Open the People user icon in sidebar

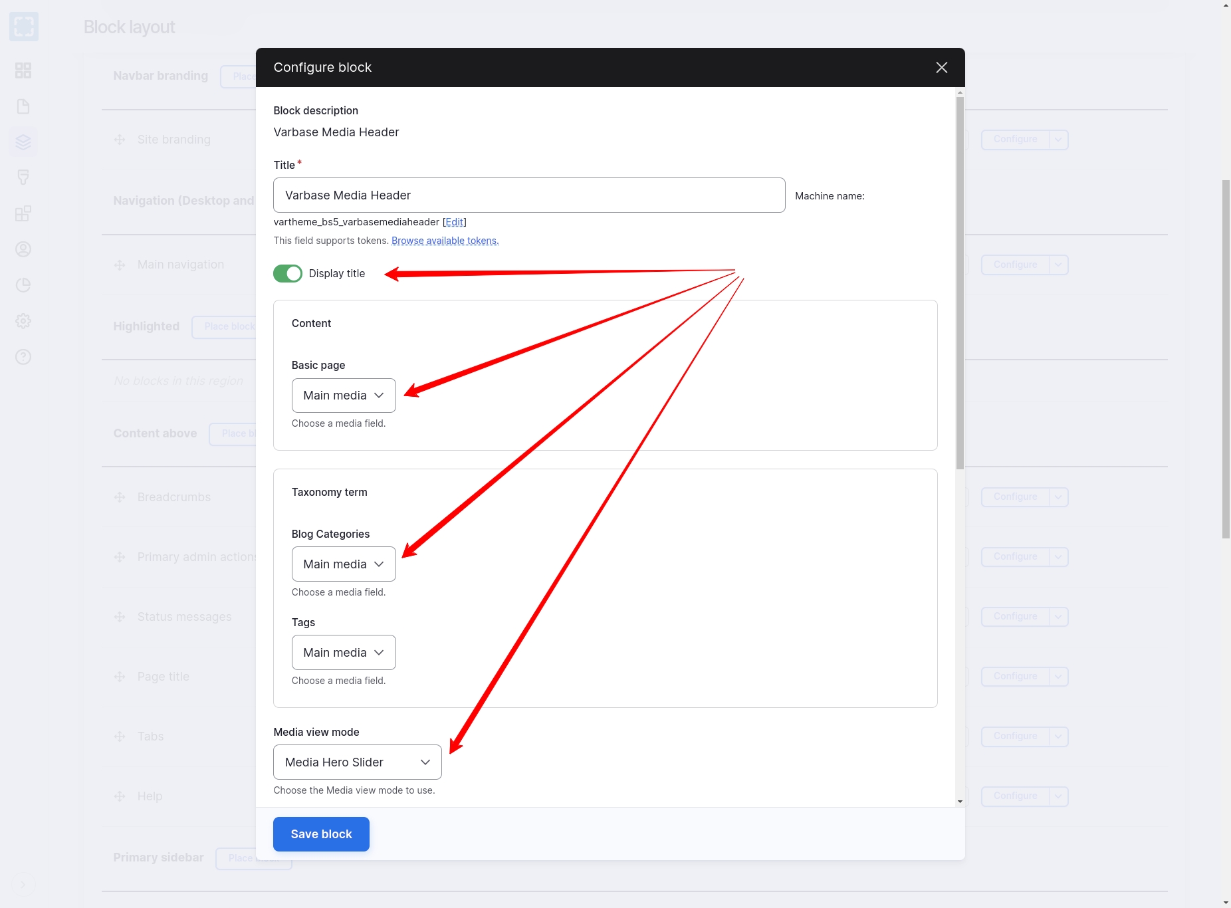coord(23,249)
